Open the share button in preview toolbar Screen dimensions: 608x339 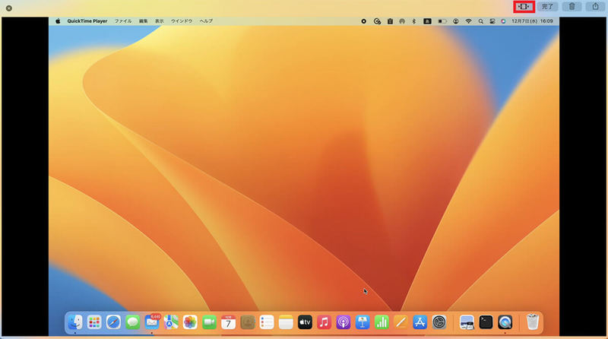(x=595, y=7)
